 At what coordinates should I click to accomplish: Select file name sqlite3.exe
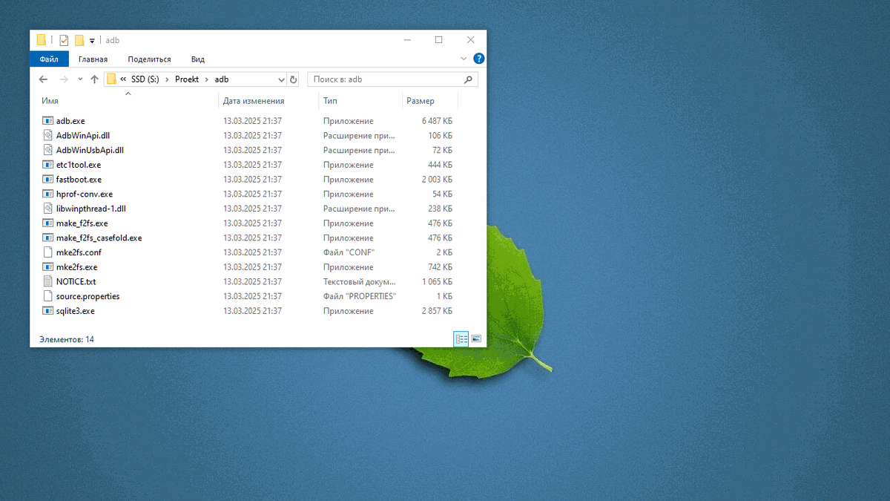(x=76, y=311)
